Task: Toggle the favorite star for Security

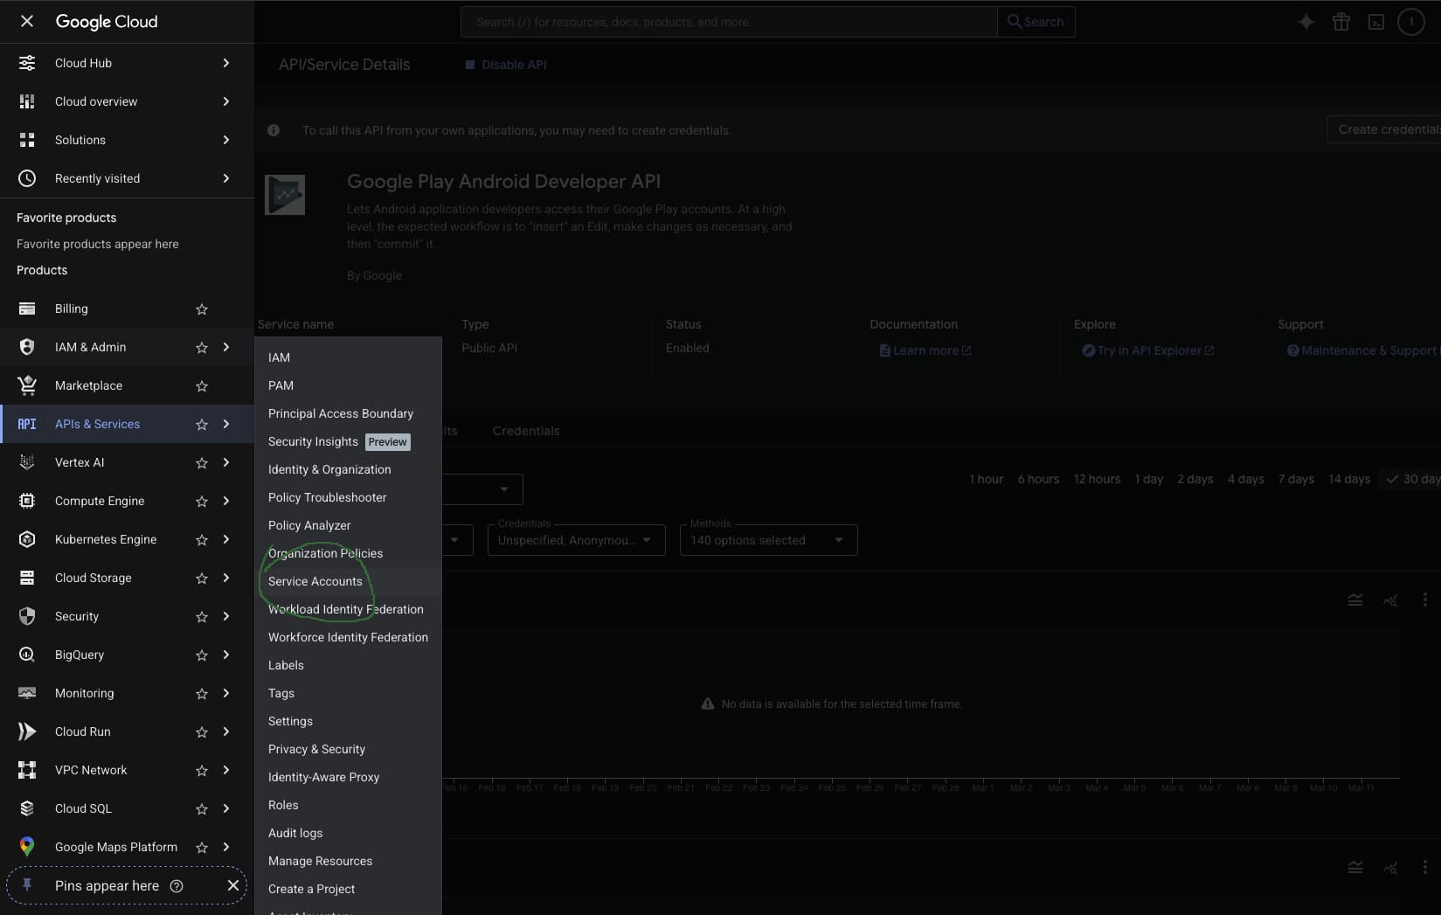Action: 202,616
